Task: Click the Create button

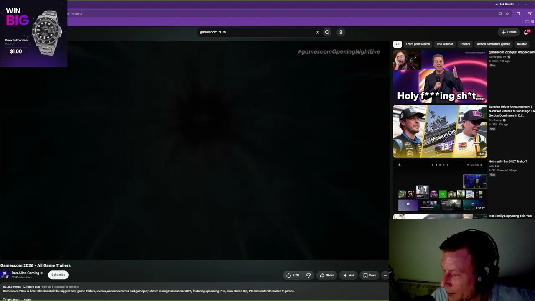Action: [509, 32]
